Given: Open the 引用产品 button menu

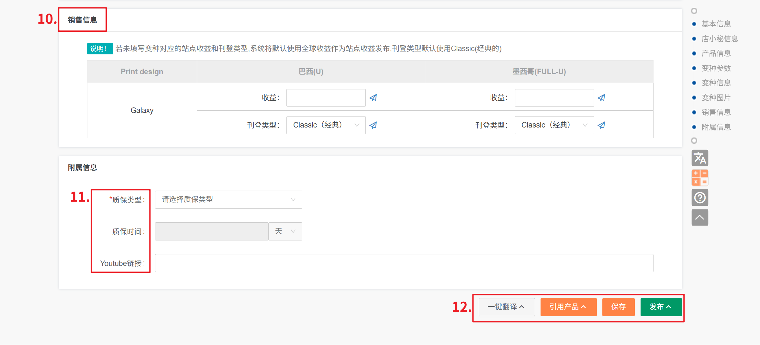Looking at the screenshot, I should [568, 307].
